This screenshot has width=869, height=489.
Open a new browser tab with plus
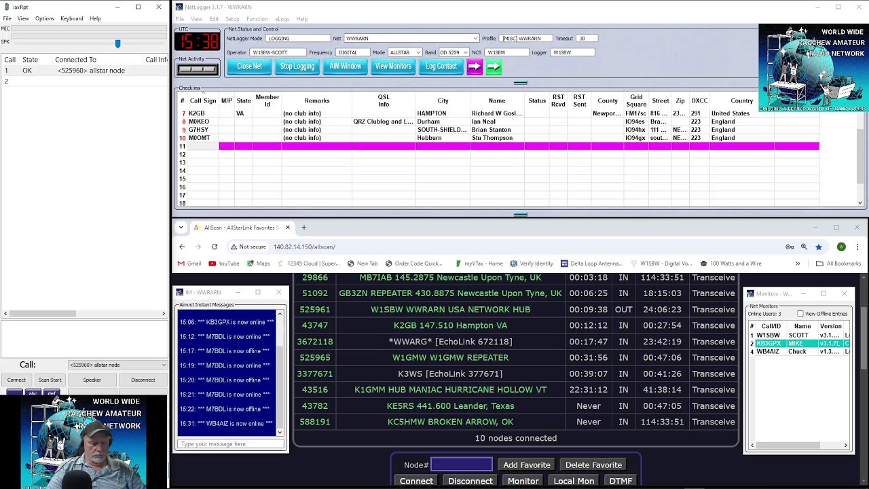click(x=304, y=228)
